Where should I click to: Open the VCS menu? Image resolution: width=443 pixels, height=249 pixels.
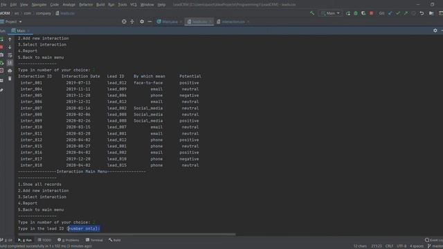(134, 5)
